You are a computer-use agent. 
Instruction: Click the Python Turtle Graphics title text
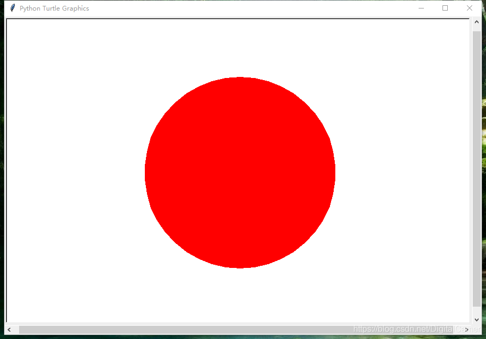pyautogui.click(x=54, y=8)
